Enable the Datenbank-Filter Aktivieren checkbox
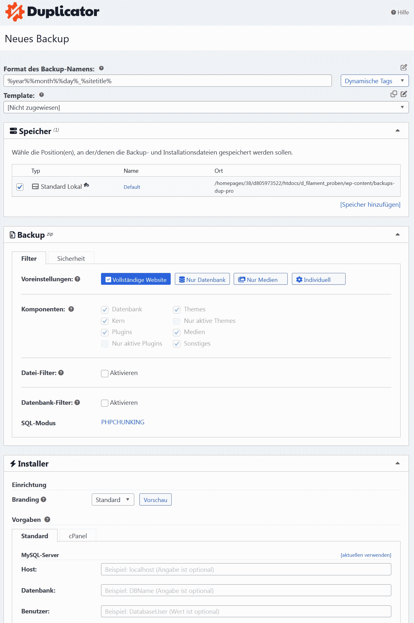Viewport: 414px width, 623px height. pos(105,403)
